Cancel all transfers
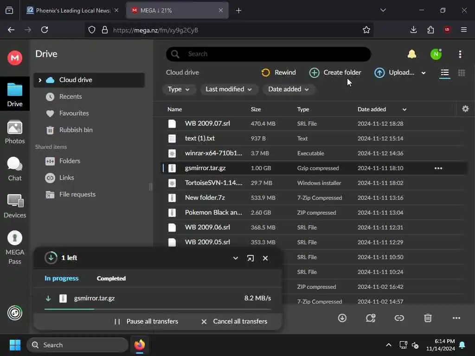 [x=234, y=322]
